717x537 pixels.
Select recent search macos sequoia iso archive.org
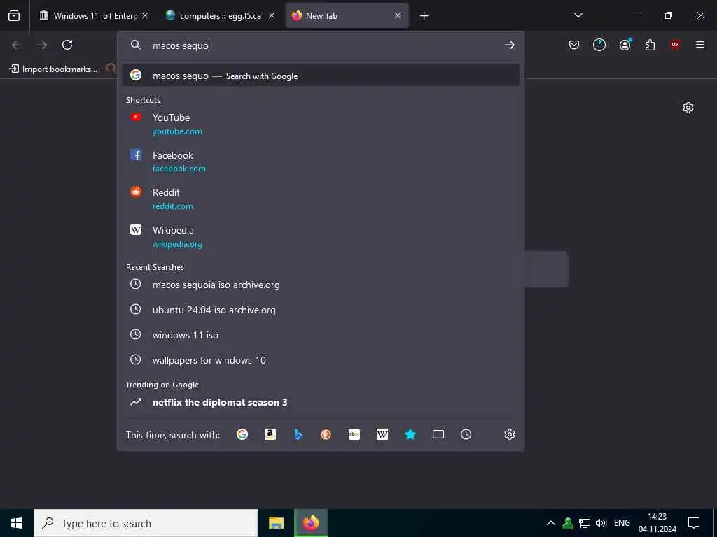[x=321, y=285]
